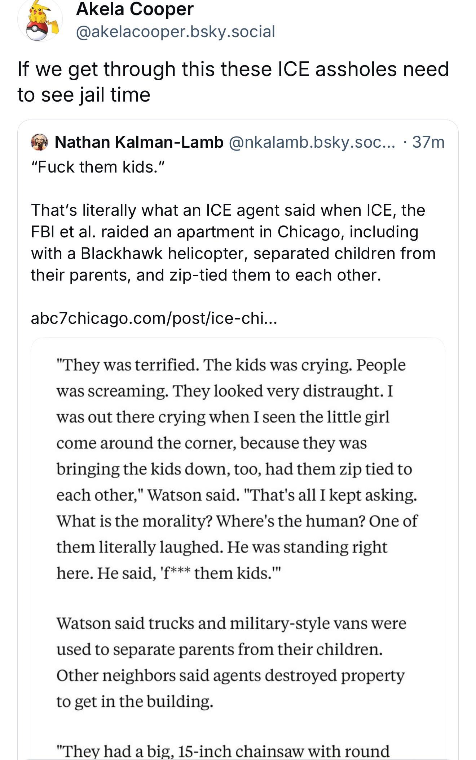
Task: Click the @akelacooper.bsky.social handle
Action: tap(175, 32)
